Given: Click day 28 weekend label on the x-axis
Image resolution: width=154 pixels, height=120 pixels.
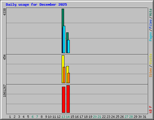Looking at the screenshot, I should 131,117.
